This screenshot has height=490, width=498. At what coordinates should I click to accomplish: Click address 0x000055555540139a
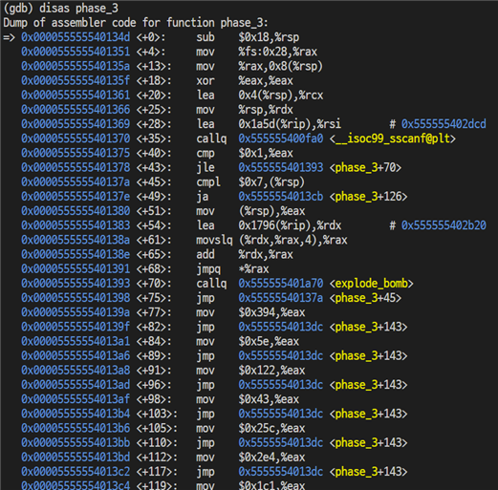pyautogui.click(x=76, y=312)
